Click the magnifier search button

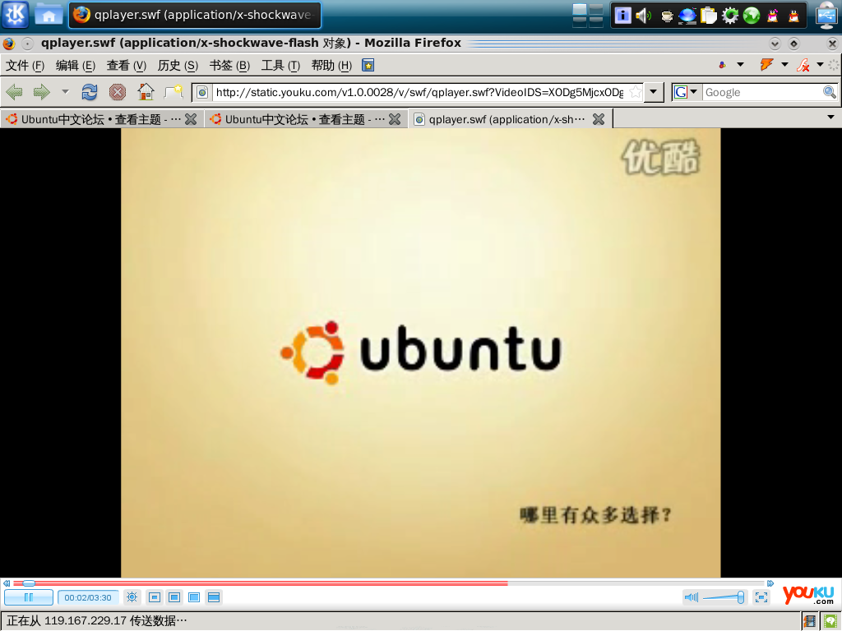coord(830,92)
